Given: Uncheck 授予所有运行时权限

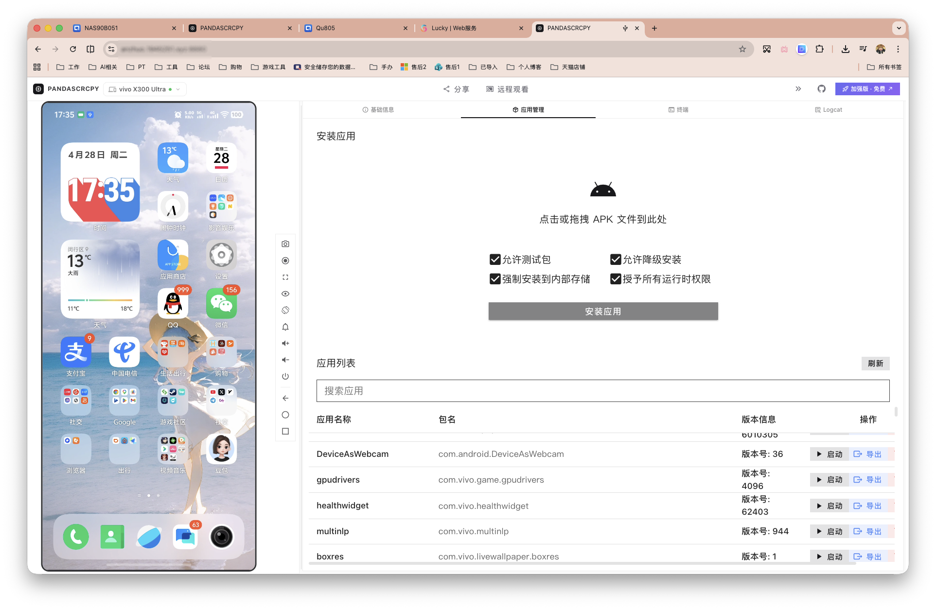Looking at the screenshot, I should point(616,279).
